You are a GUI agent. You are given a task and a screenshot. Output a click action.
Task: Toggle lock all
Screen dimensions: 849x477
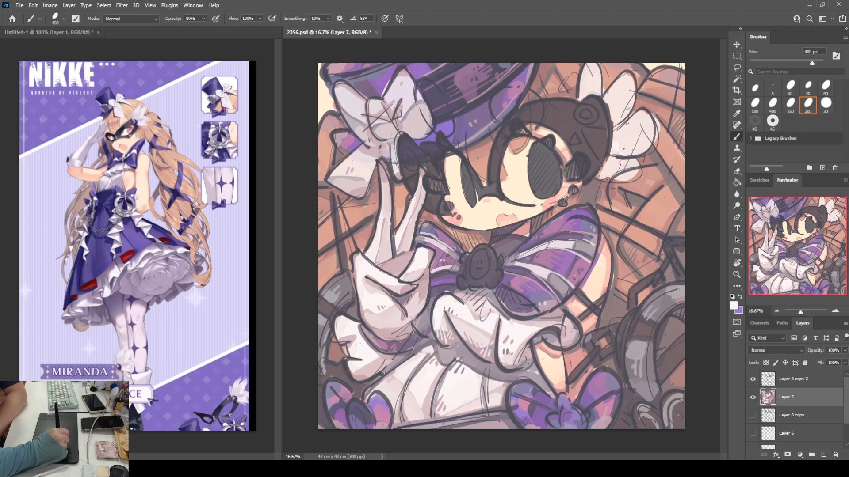click(805, 363)
